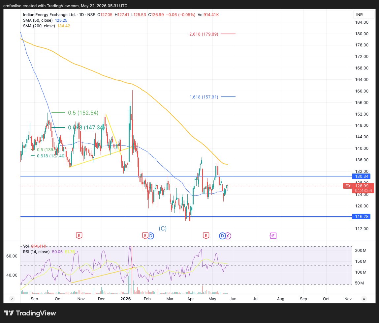The width and height of the screenshot is (379, 323).
Task: Click the red IEX last price tag
Action: tap(347, 186)
